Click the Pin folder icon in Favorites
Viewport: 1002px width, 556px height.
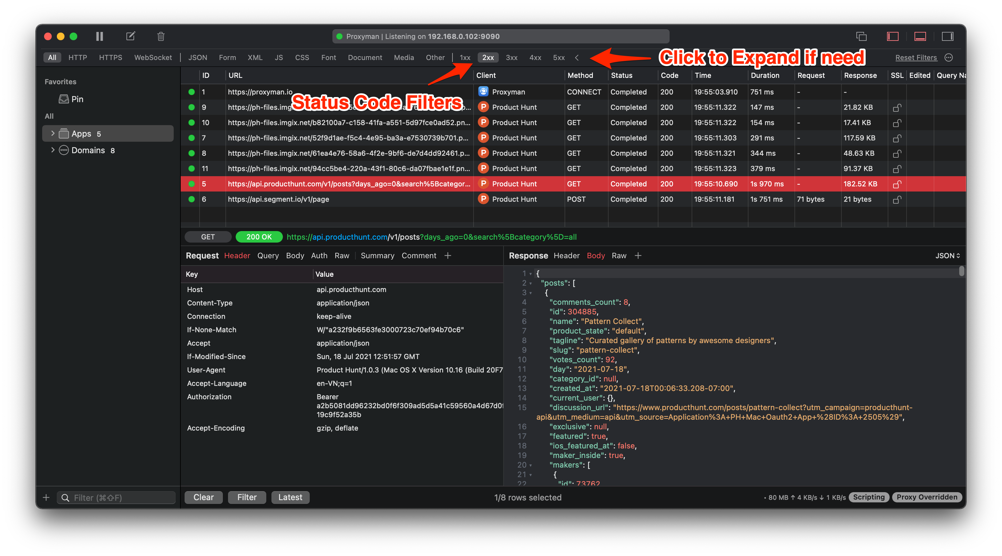64,99
